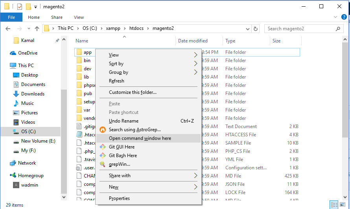This screenshot has width=350, height=209.
Task: Open Explorer help question mark icon
Action: coord(344,17)
